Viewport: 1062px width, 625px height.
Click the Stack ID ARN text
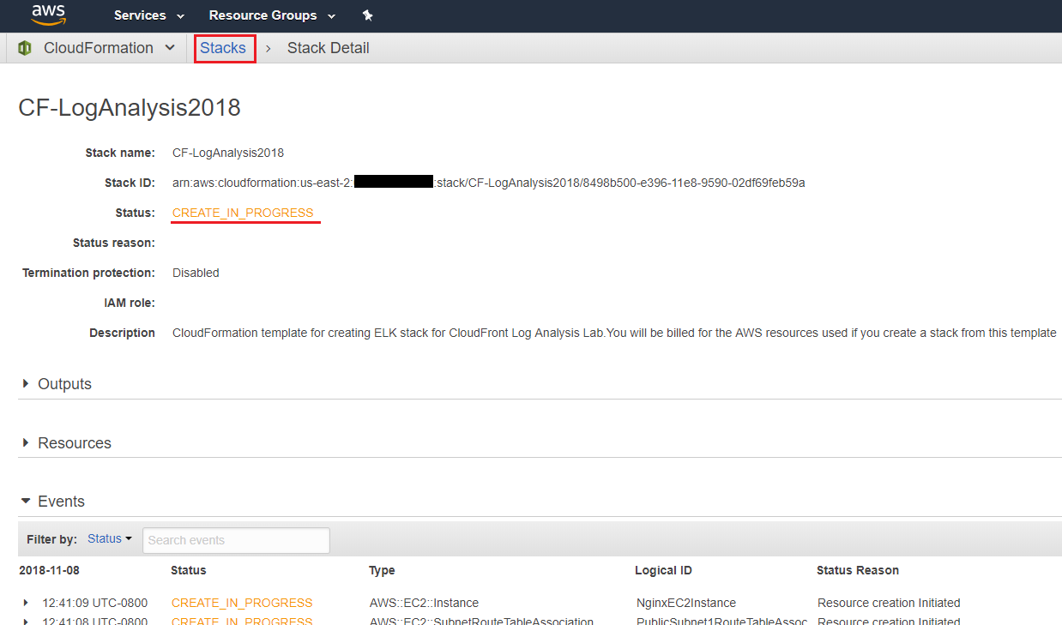pyautogui.click(x=488, y=183)
